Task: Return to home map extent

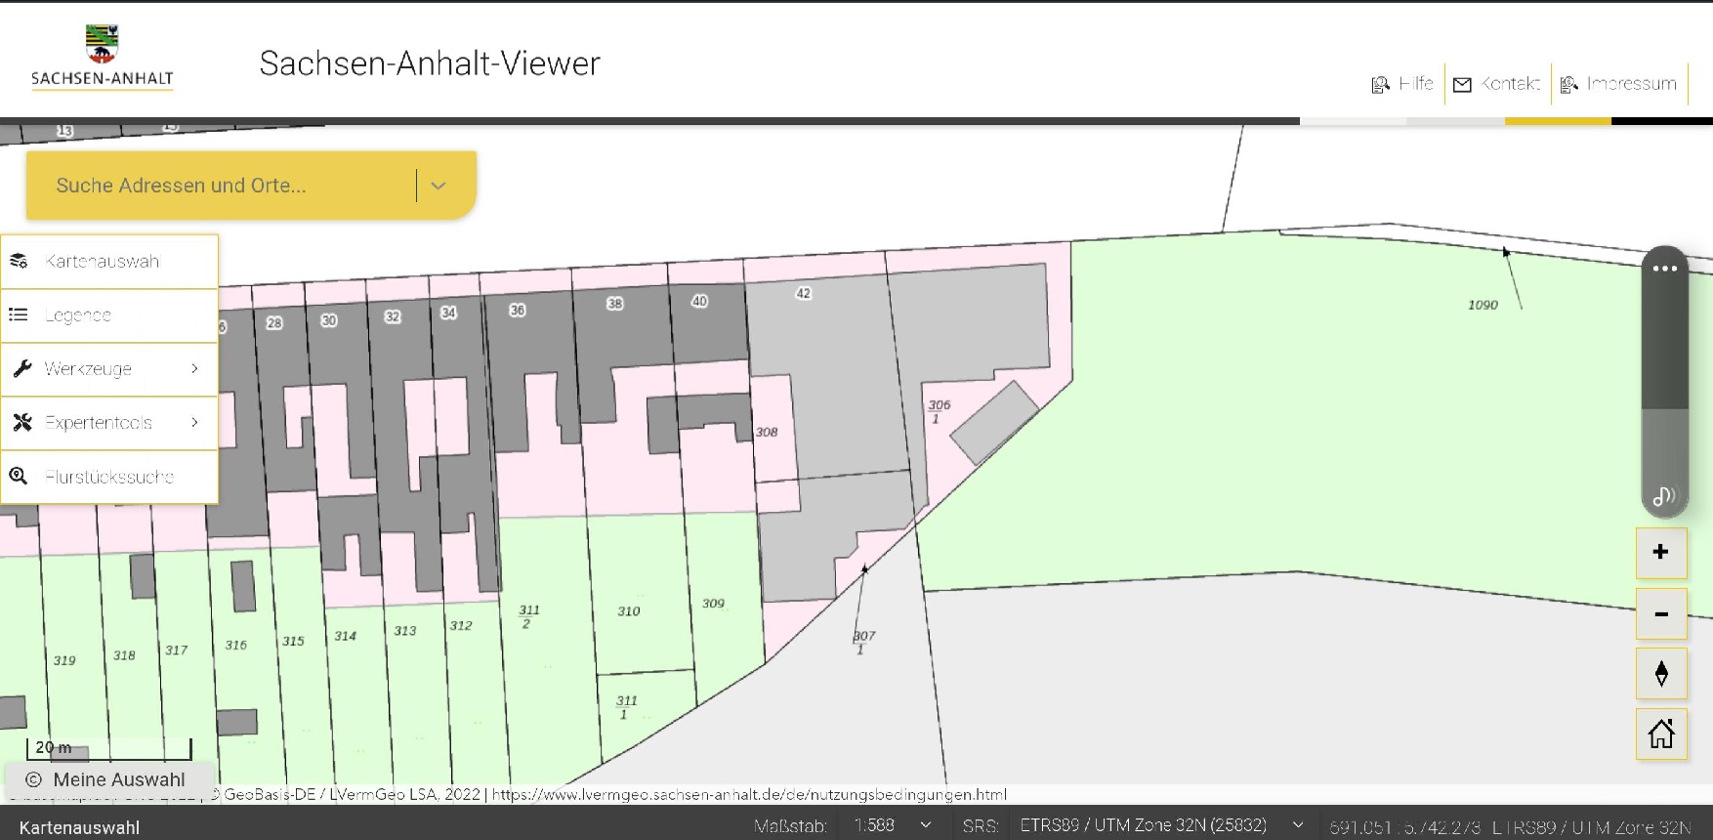Action: coord(1660,734)
